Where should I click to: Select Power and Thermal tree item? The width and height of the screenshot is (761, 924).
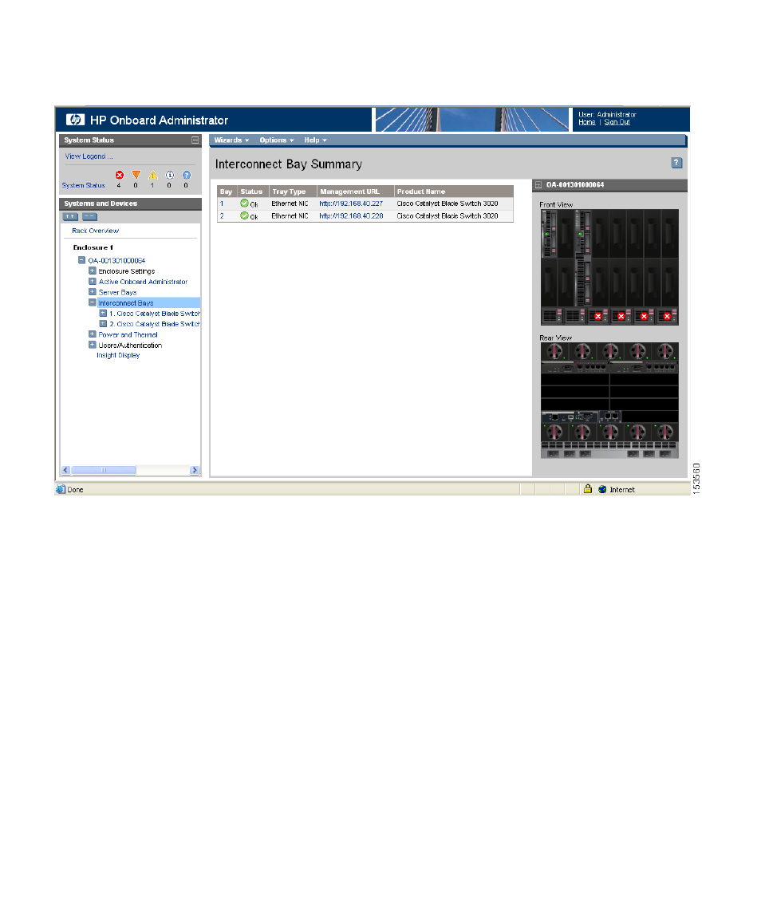coord(128,334)
